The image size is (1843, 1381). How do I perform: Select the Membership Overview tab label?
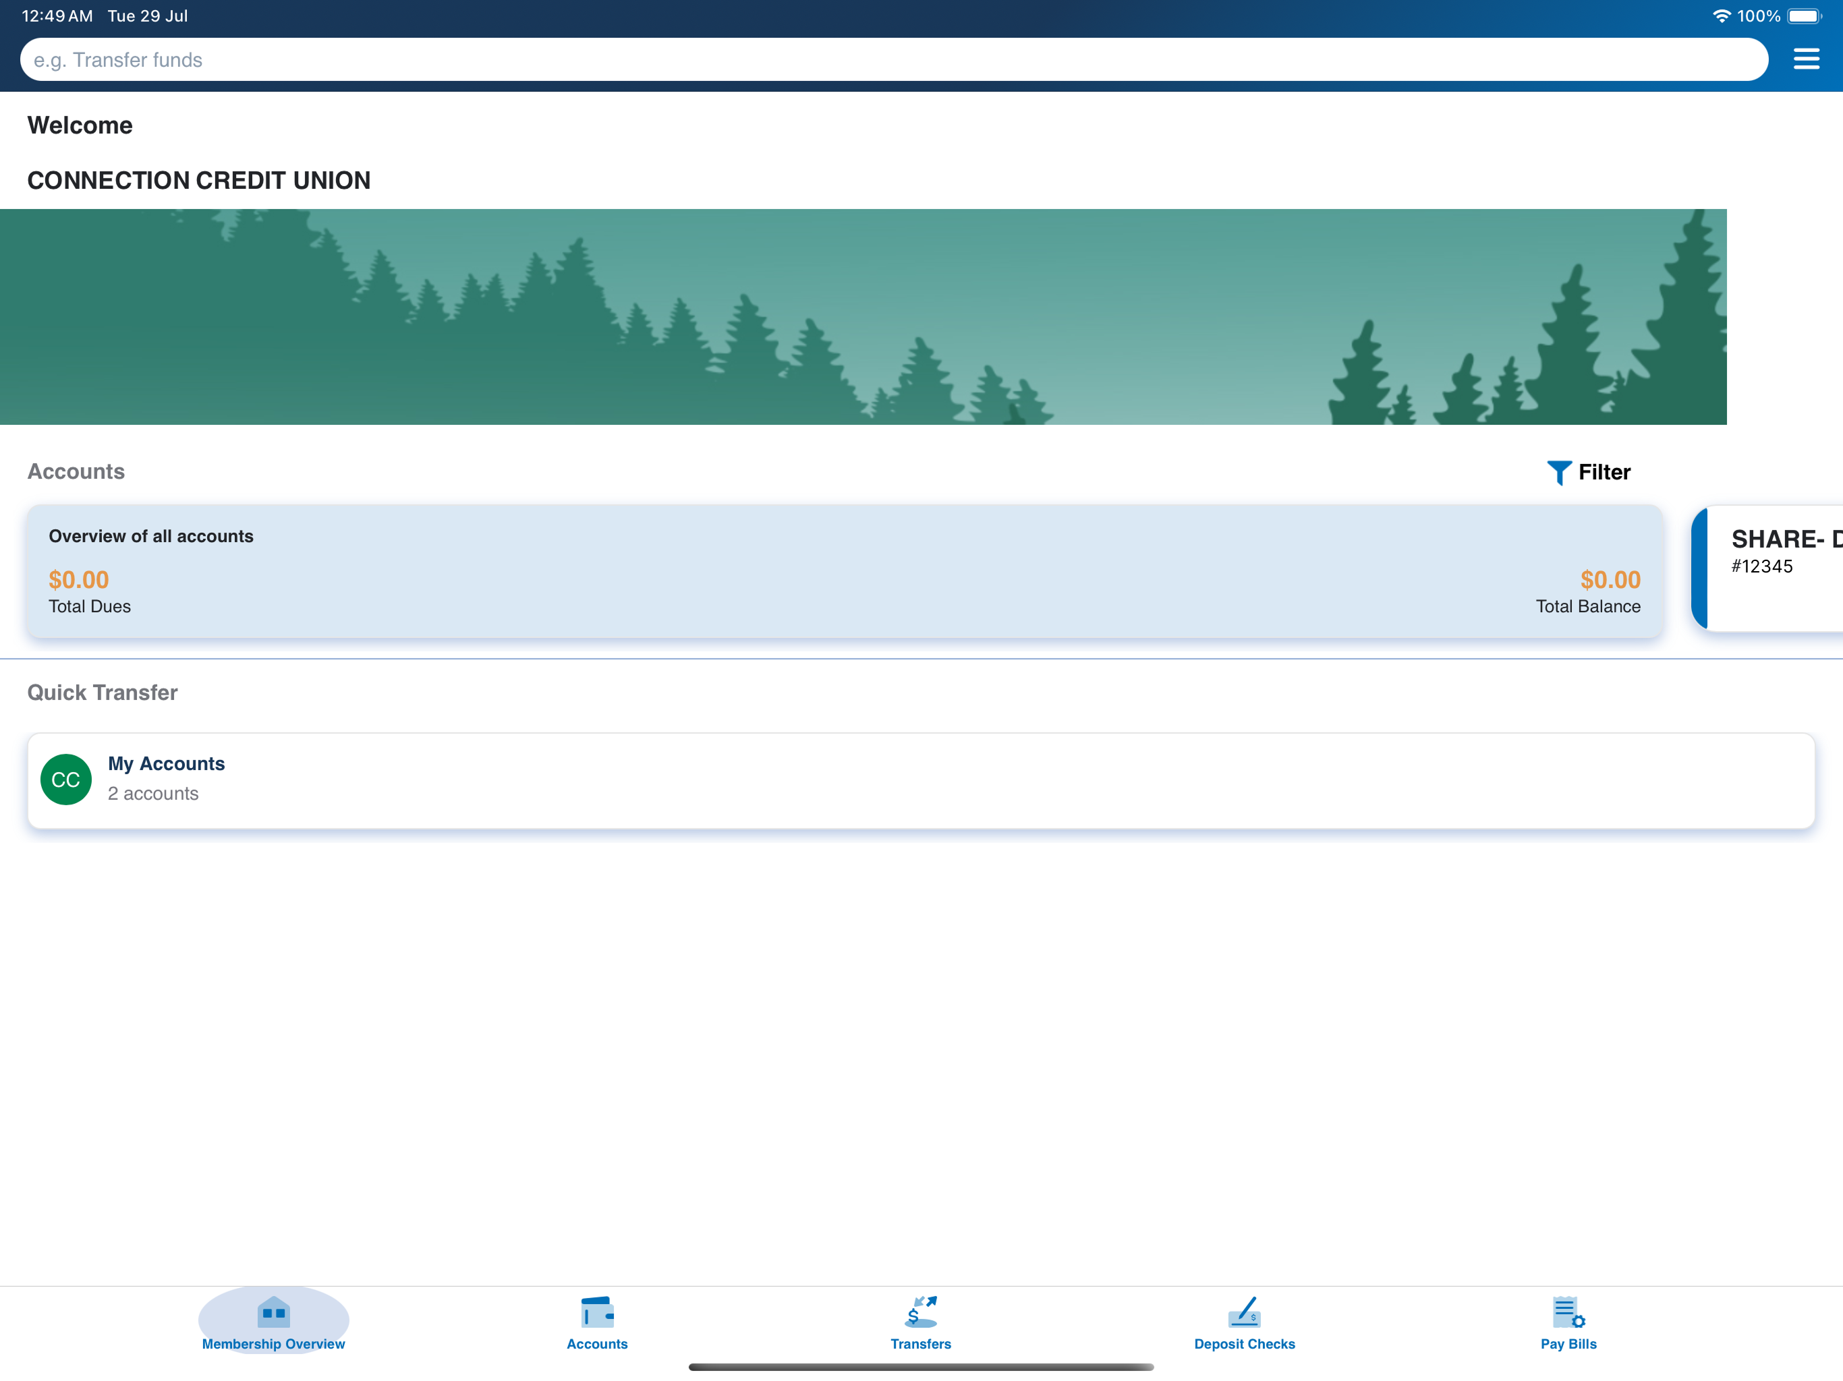pyautogui.click(x=273, y=1343)
